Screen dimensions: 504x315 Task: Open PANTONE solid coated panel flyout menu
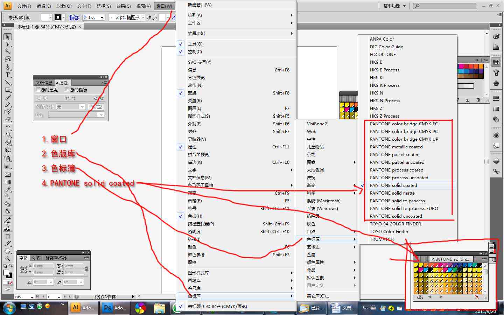point(484,259)
